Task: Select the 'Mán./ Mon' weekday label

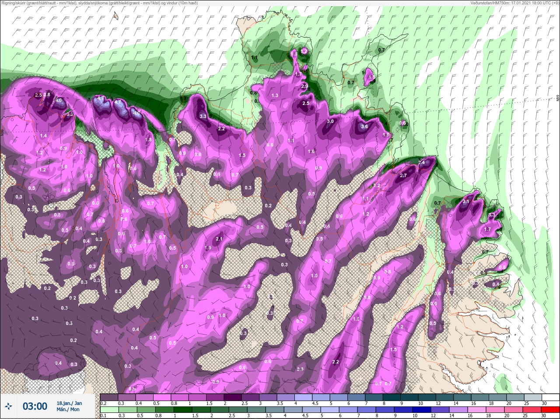Action: pyautogui.click(x=68, y=409)
